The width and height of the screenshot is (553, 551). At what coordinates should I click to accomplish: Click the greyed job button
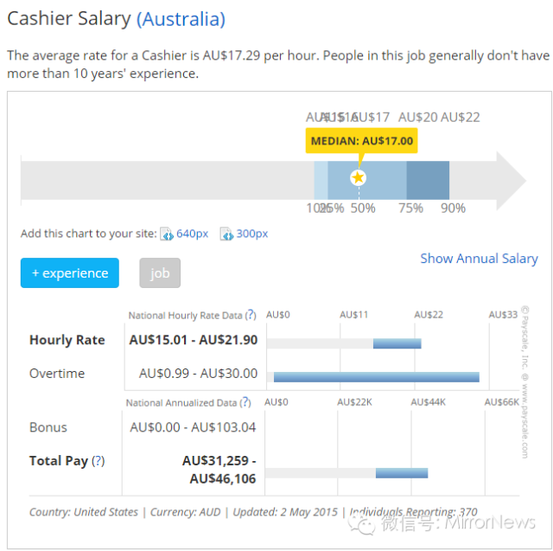tap(160, 272)
